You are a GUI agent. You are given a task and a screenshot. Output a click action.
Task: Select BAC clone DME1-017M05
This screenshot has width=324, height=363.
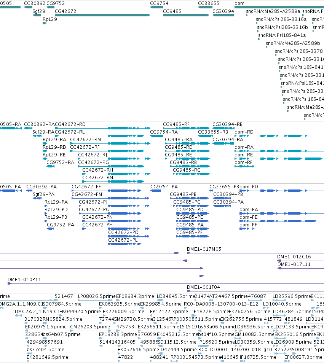click(204, 249)
